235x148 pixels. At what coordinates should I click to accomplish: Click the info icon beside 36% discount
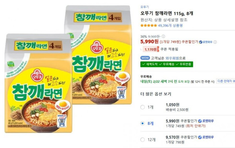pyautogui.click(x=163, y=36)
